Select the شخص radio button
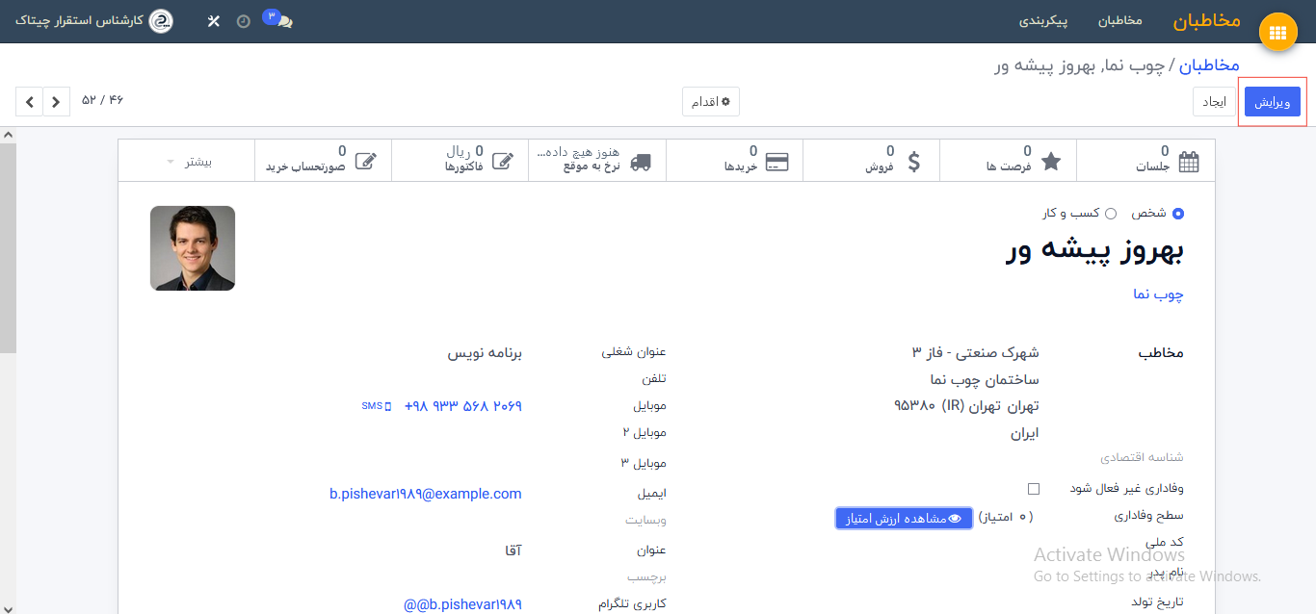 pos(1177,214)
